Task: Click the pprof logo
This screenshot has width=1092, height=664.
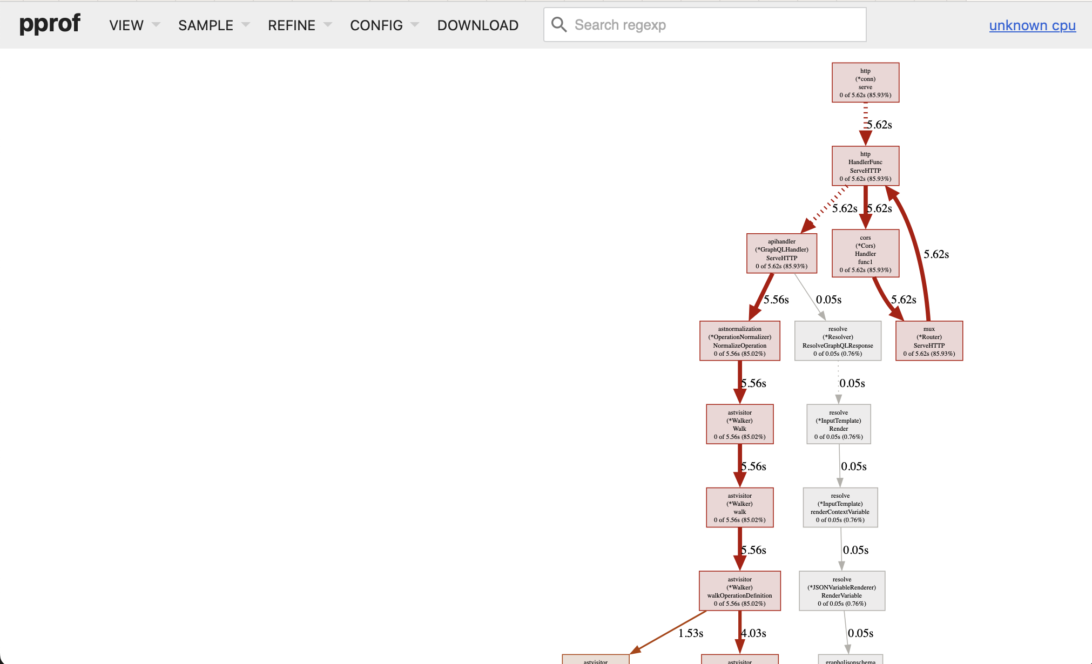Action: pyautogui.click(x=50, y=24)
